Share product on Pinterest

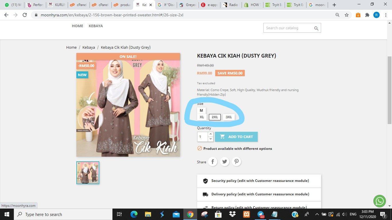tap(236, 162)
